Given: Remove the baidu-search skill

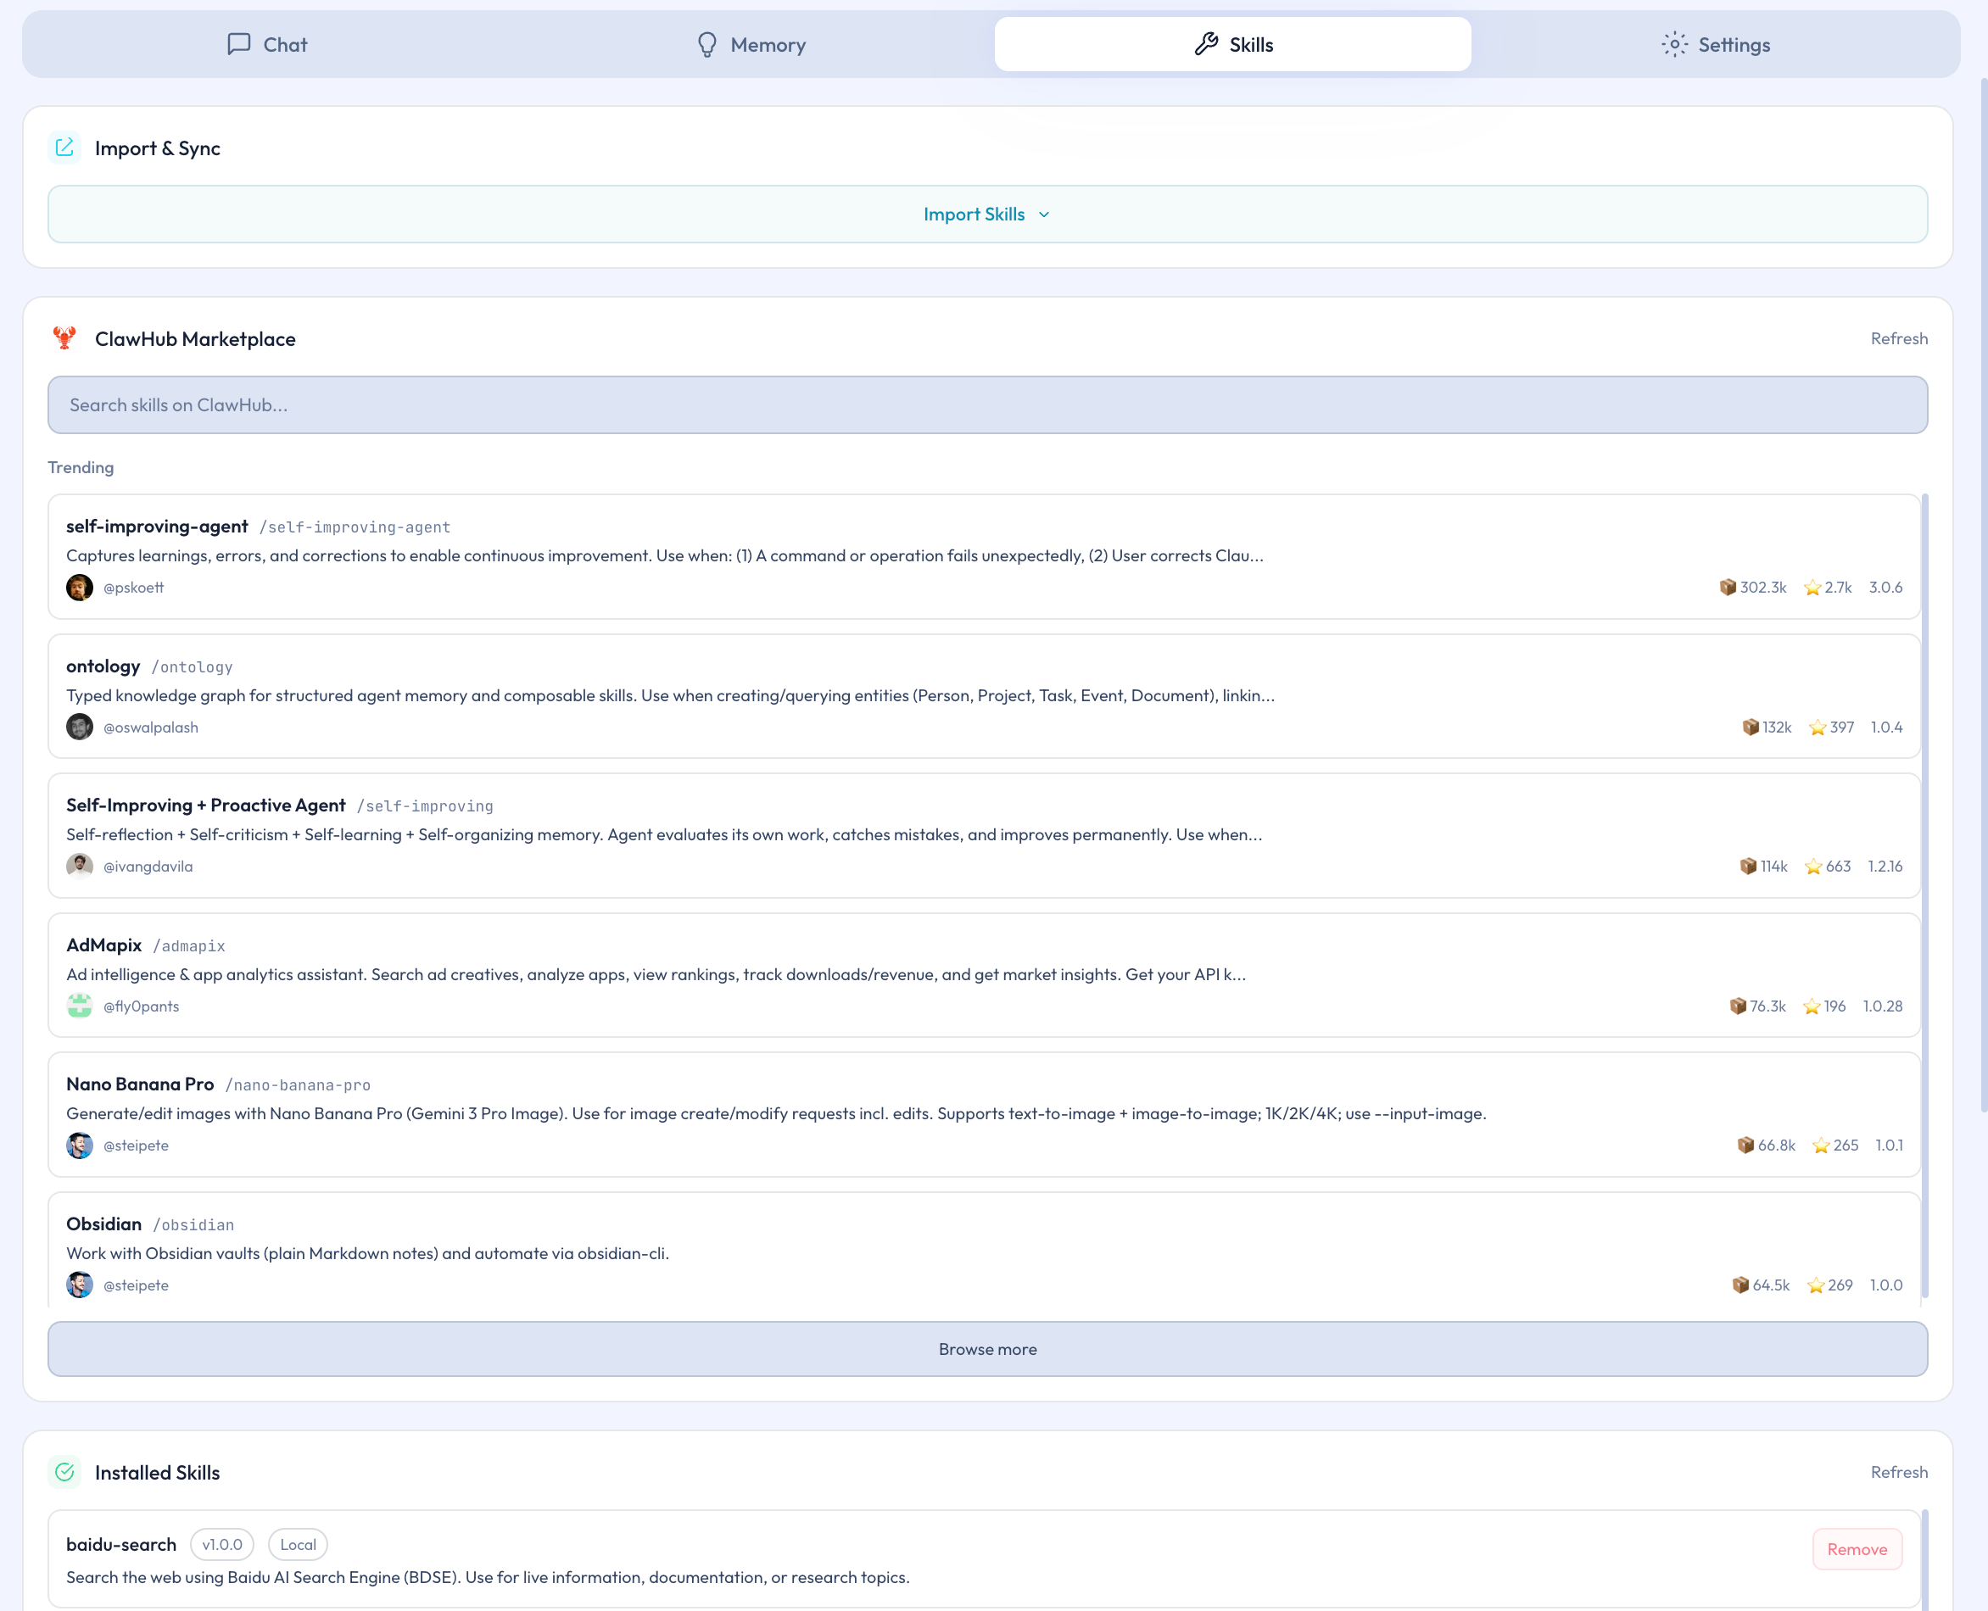Looking at the screenshot, I should (1857, 1550).
